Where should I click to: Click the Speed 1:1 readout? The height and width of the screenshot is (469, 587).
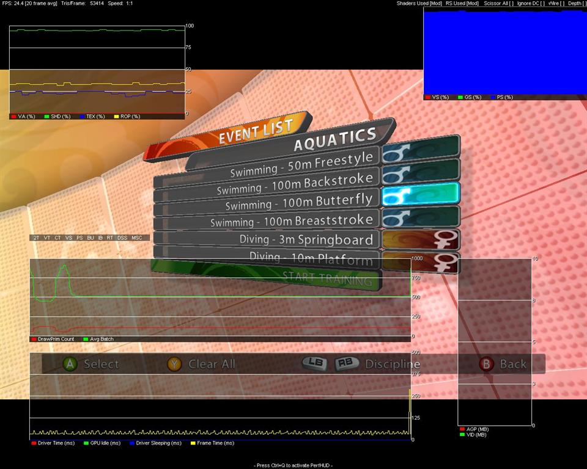click(x=120, y=4)
